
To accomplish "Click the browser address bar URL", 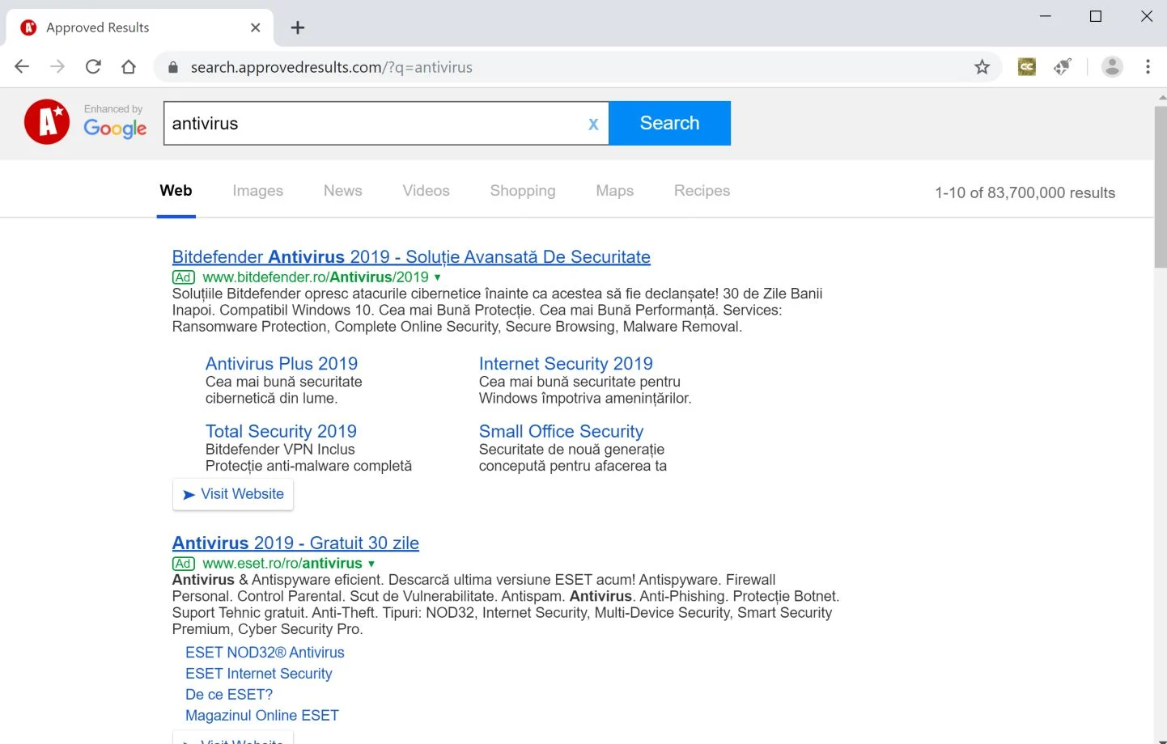I will tap(331, 68).
